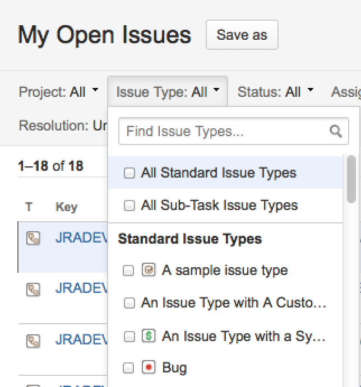Select An Issue Type with A Custom checkbox
Screen dimensions: 361x387
tap(129, 304)
